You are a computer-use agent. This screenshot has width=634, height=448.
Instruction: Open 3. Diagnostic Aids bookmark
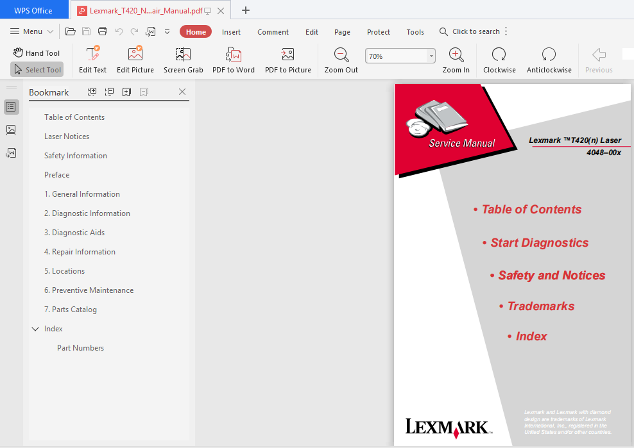(x=74, y=233)
